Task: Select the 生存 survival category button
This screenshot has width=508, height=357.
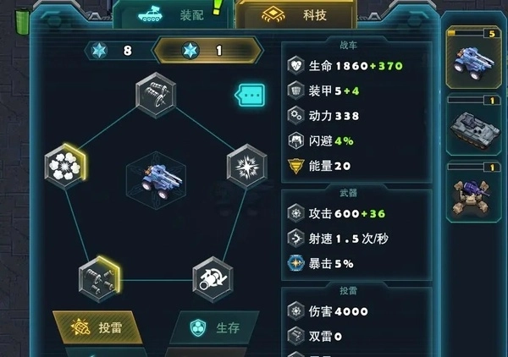Action: (214, 327)
